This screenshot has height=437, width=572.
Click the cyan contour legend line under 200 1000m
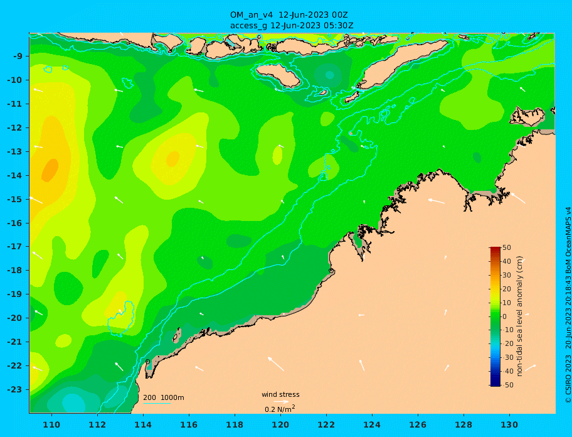157,403
